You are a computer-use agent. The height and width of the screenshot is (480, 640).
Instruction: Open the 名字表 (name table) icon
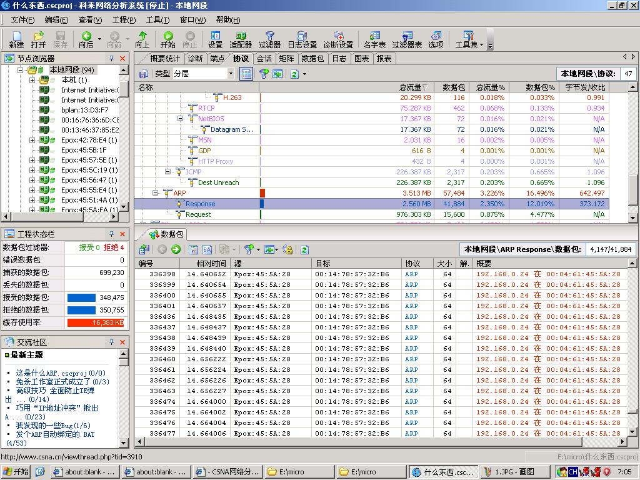(x=374, y=39)
